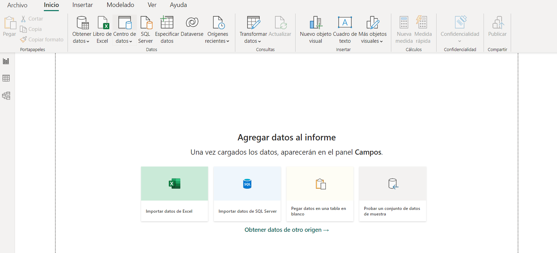Screen dimensions: 557x253
Task: Go to the Ver tab
Action: [x=152, y=5]
